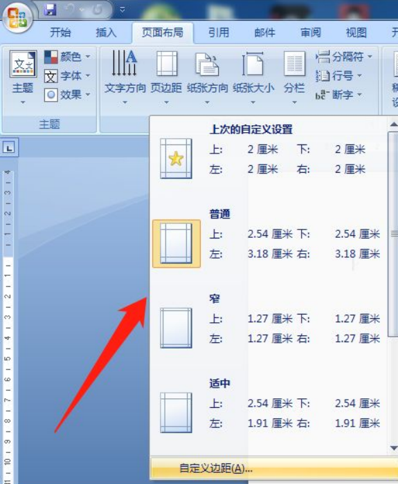Click dropdown arrow below 纸张方向
Screen dimensions: 398x484
(207, 102)
